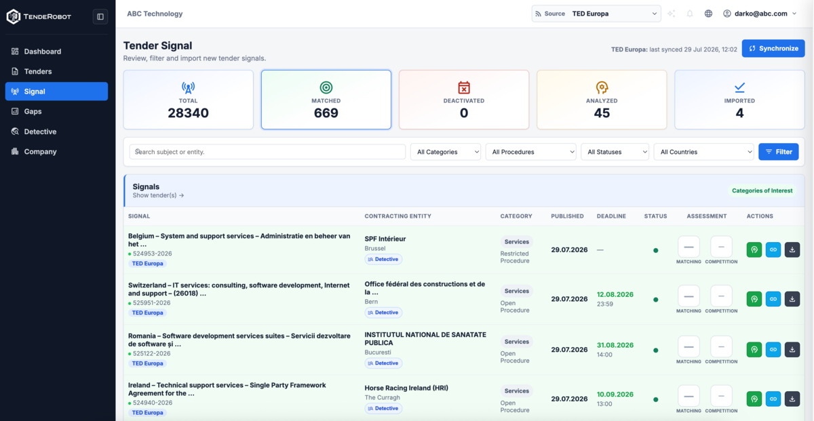Click the TED Europa tag on 525951-2026
This screenshot has height=421, width=814.
click(147, 313)
